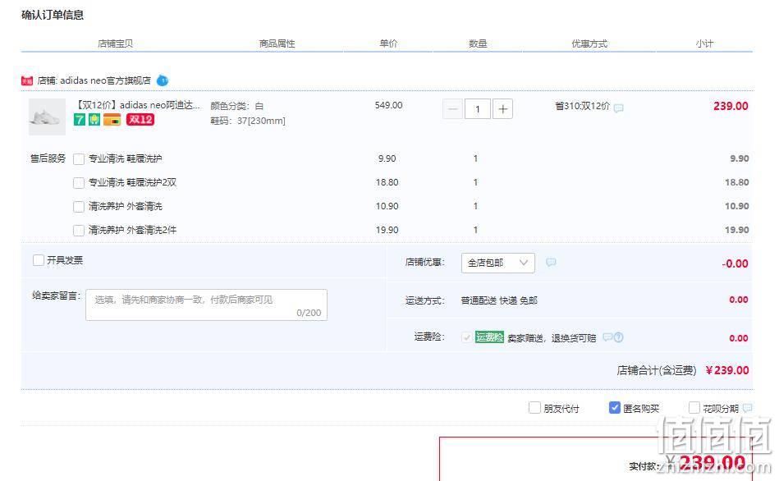The height and width of the screenshot is (481, 779).
Task: Open the 全店包邮 store discount dropdown
Action: tap(497, 263)
